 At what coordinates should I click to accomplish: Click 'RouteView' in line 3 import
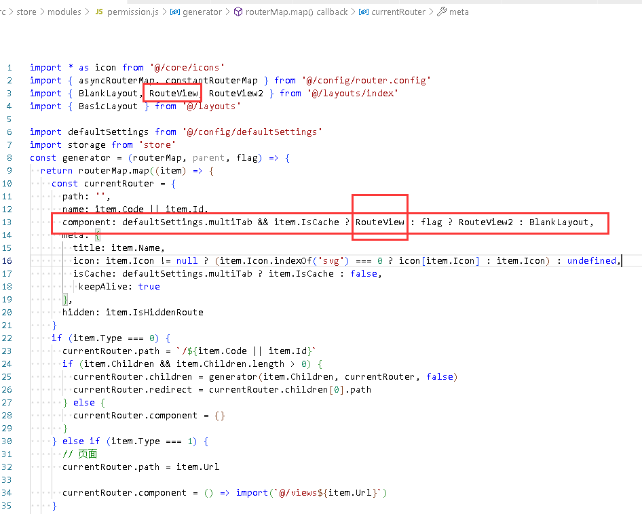(x=173, y=94)
